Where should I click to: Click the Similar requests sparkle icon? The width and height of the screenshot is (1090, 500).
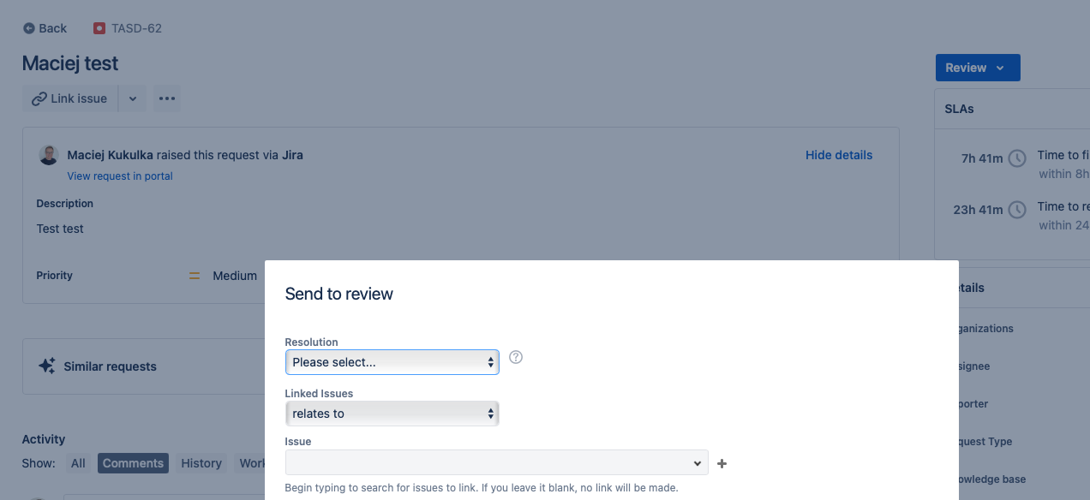tap(47, 366)
